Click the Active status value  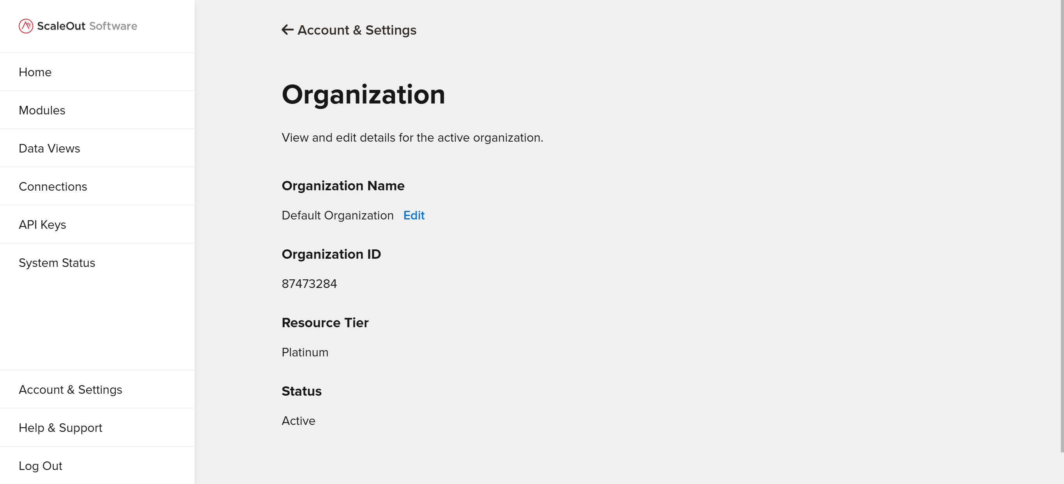298,421
